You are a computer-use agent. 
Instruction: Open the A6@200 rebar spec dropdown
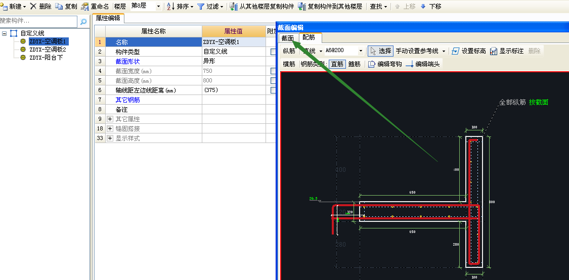(361, 51)
